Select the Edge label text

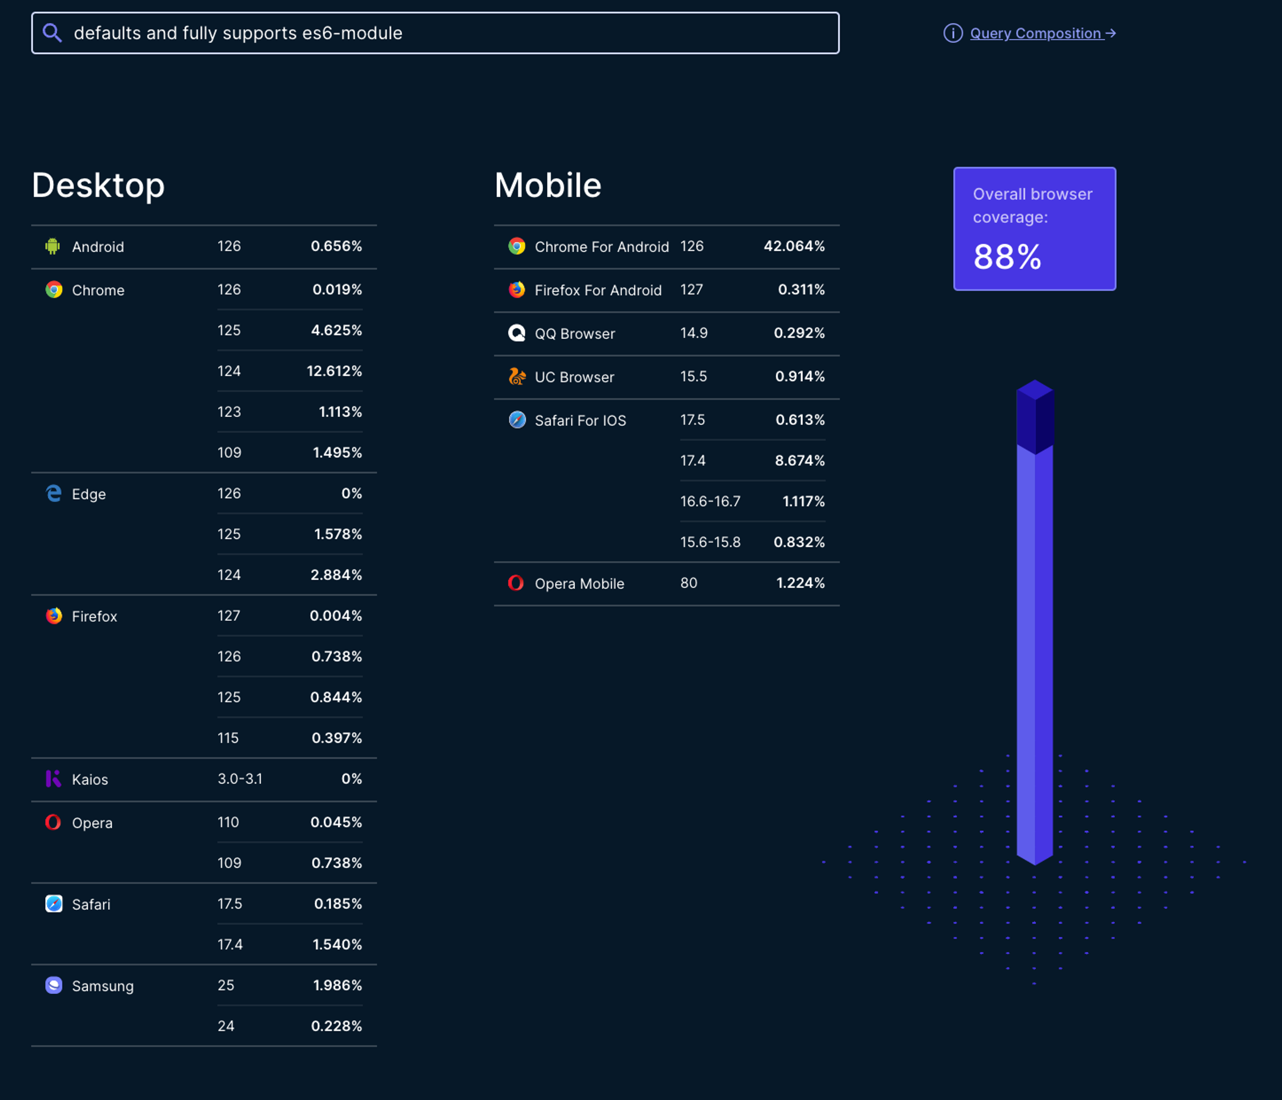88,494
